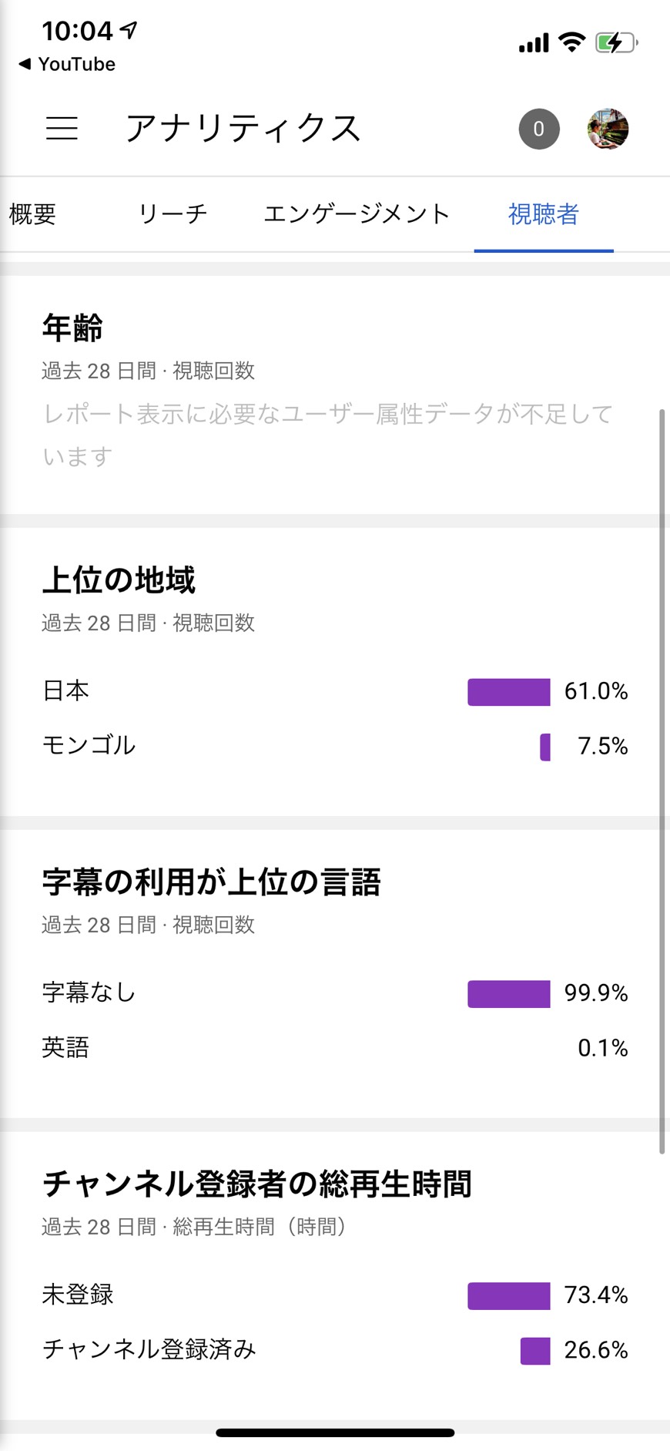Viewport: 670px width, 1451px height.
Task: Tap the 日本 61.0% purple bar
Action: pos(509,692)
